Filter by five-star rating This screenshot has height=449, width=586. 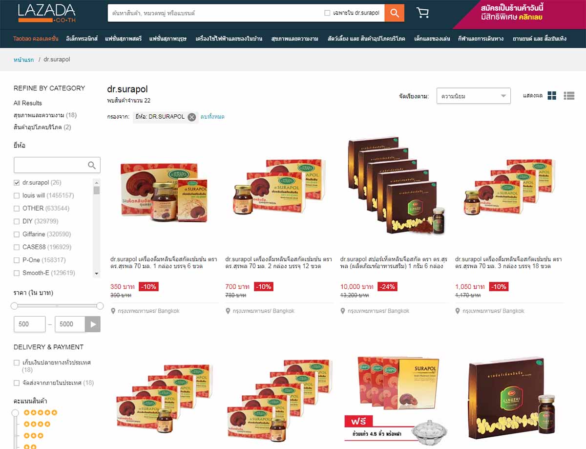coord(41,413)
